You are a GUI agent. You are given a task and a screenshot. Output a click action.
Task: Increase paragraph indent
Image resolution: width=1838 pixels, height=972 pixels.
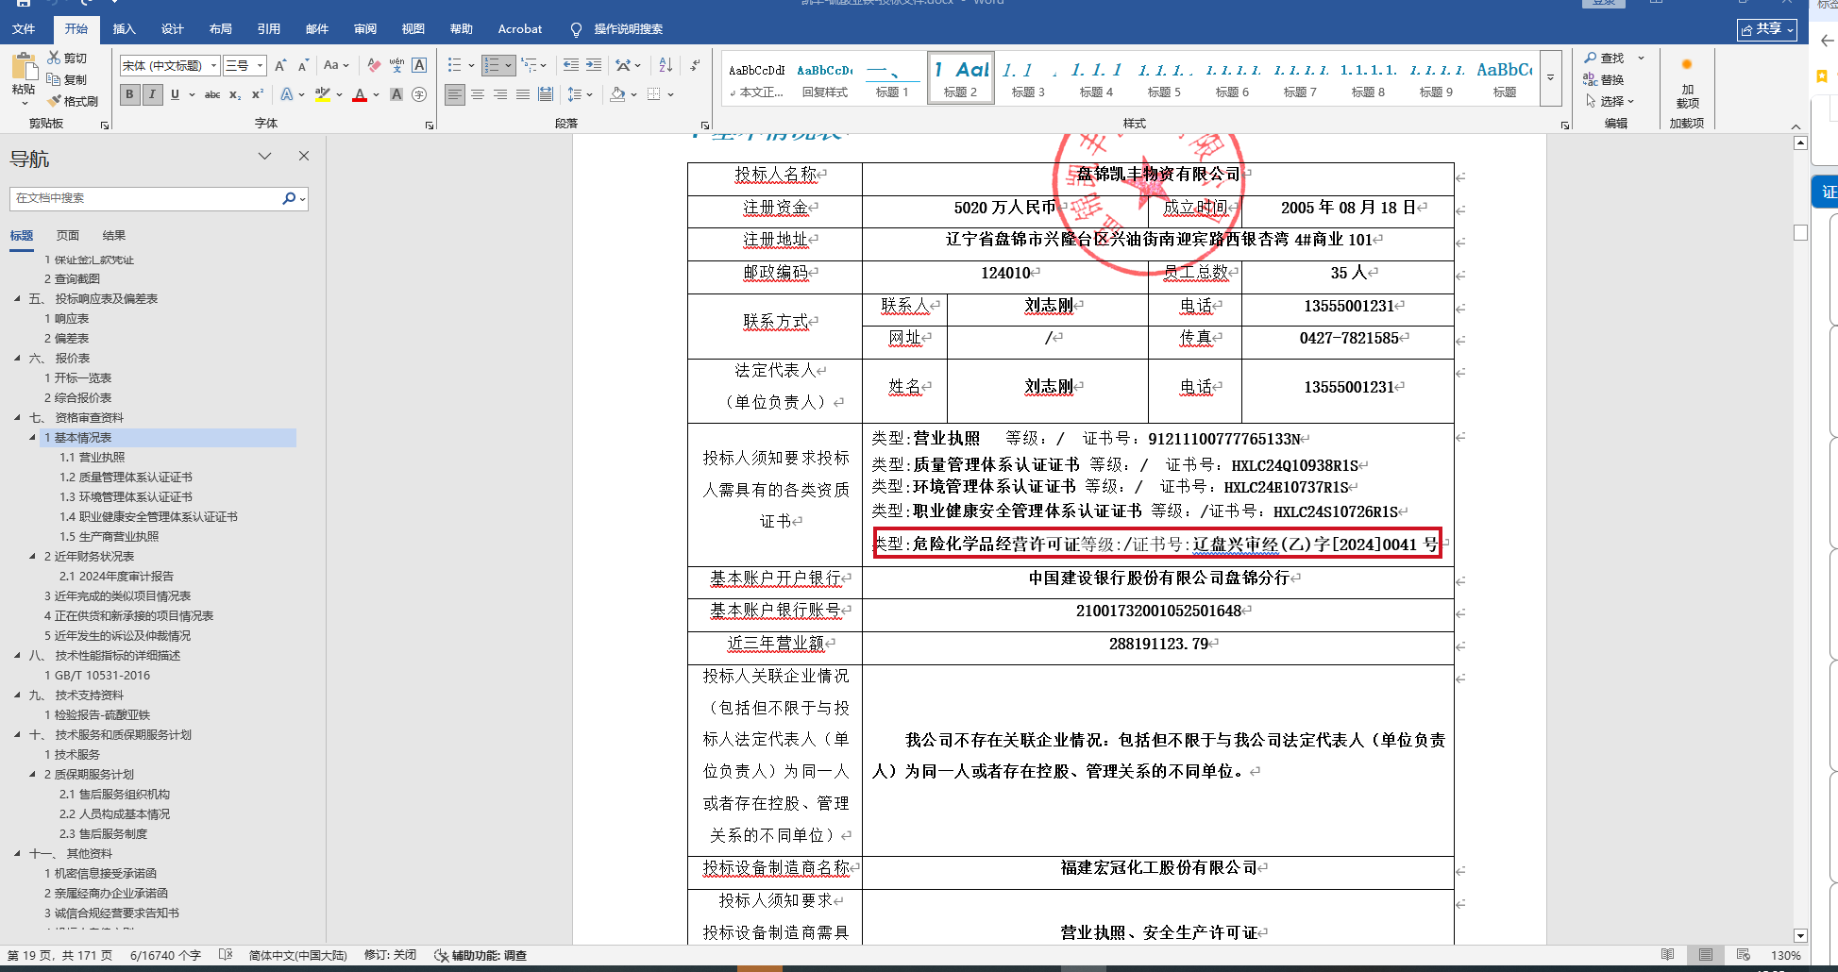click(594, 65)
